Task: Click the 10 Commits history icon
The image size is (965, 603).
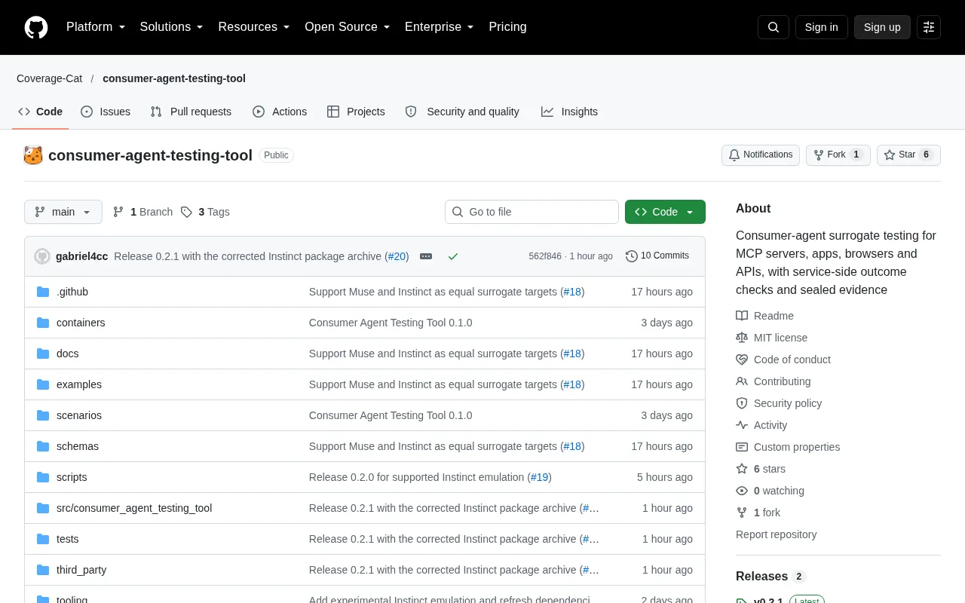Action: coord(632,256)
